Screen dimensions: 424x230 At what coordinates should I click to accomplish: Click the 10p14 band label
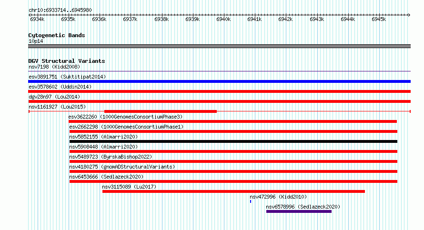[36, 41]
